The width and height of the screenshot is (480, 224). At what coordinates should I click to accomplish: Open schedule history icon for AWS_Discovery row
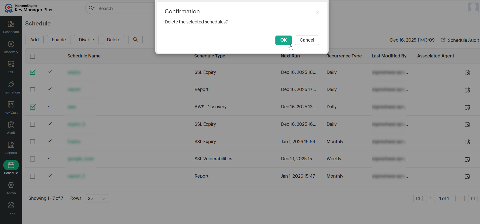pyautogui.click(x=467, y=107)
